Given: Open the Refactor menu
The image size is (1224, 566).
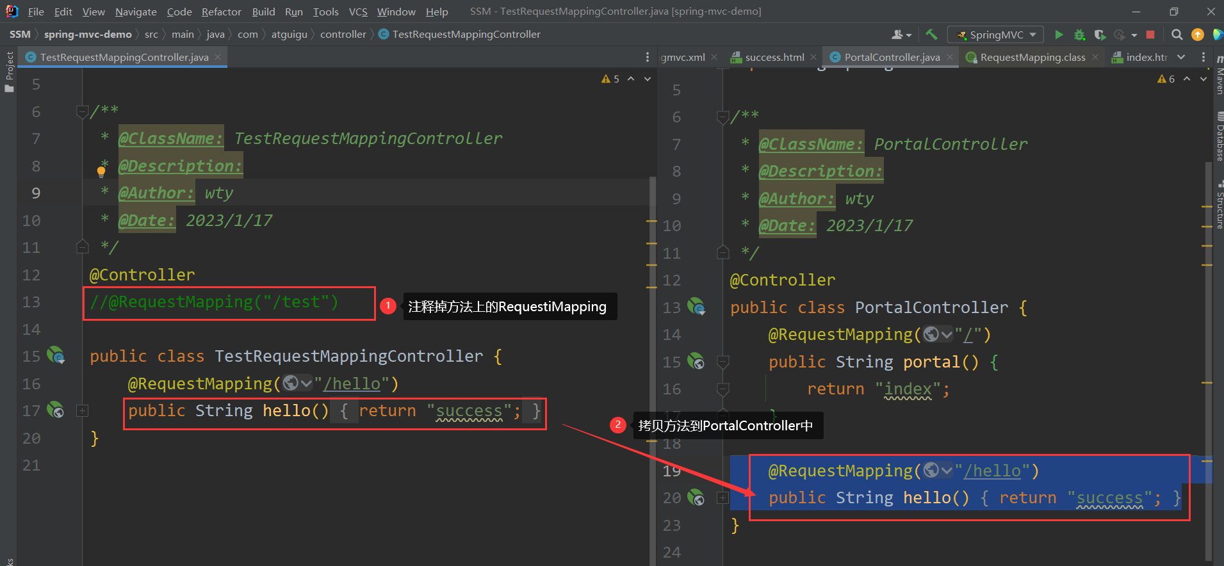Looking at the screenshot, I should (x=221, y=12).
